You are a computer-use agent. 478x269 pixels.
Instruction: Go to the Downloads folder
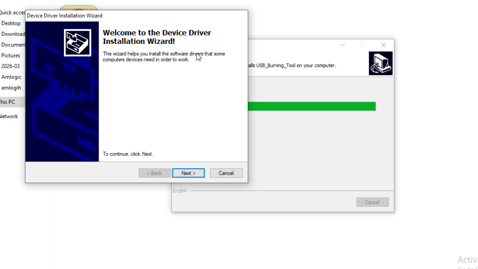(x=13, y=34)
